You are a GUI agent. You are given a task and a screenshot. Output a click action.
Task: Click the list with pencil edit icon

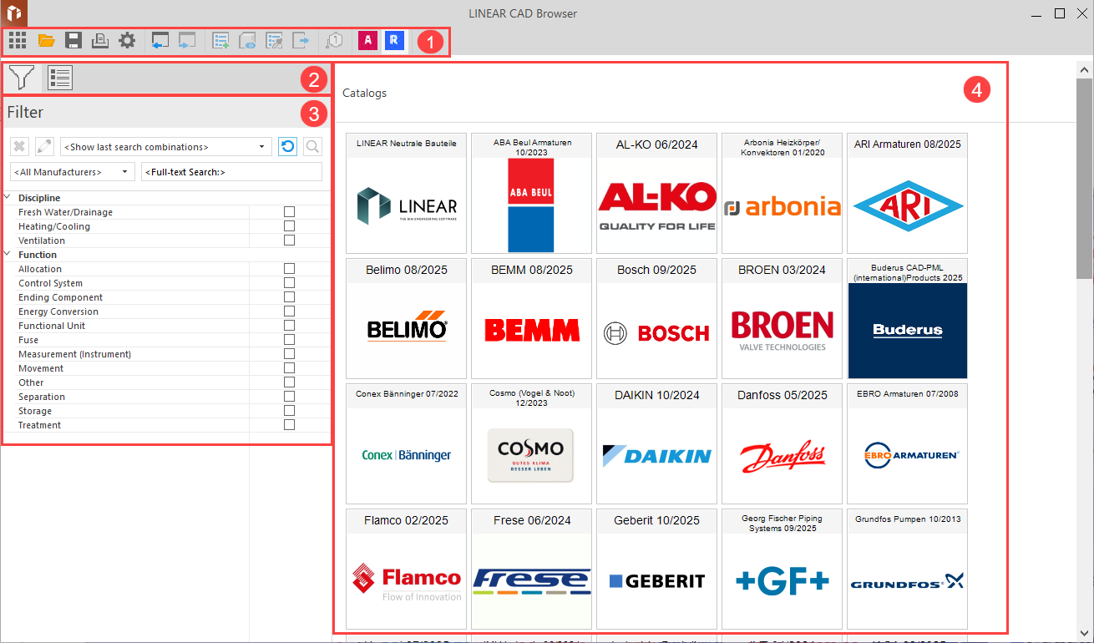275,39
